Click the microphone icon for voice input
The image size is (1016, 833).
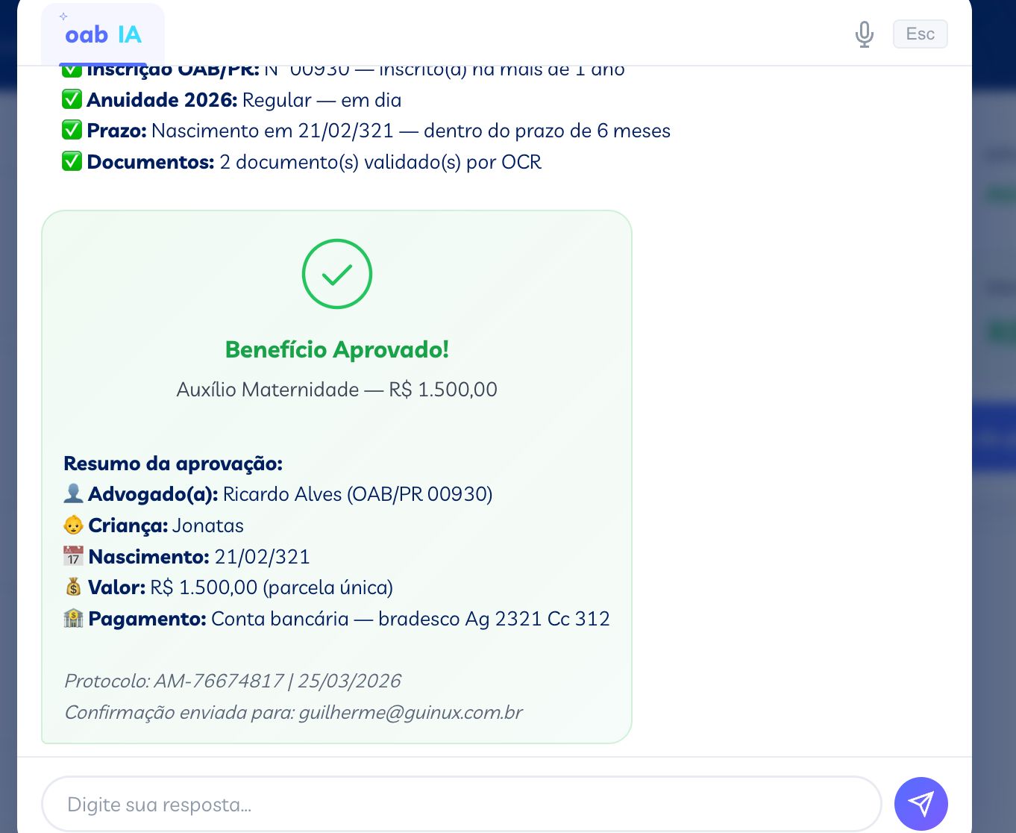click(864, 34)
